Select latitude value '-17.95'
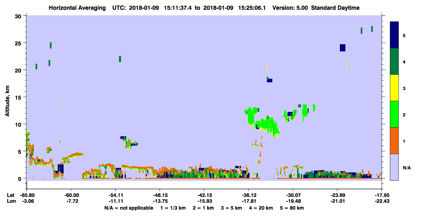Image resolution: width=424 pixels, height=217 pixels. (x=382, y=195)
